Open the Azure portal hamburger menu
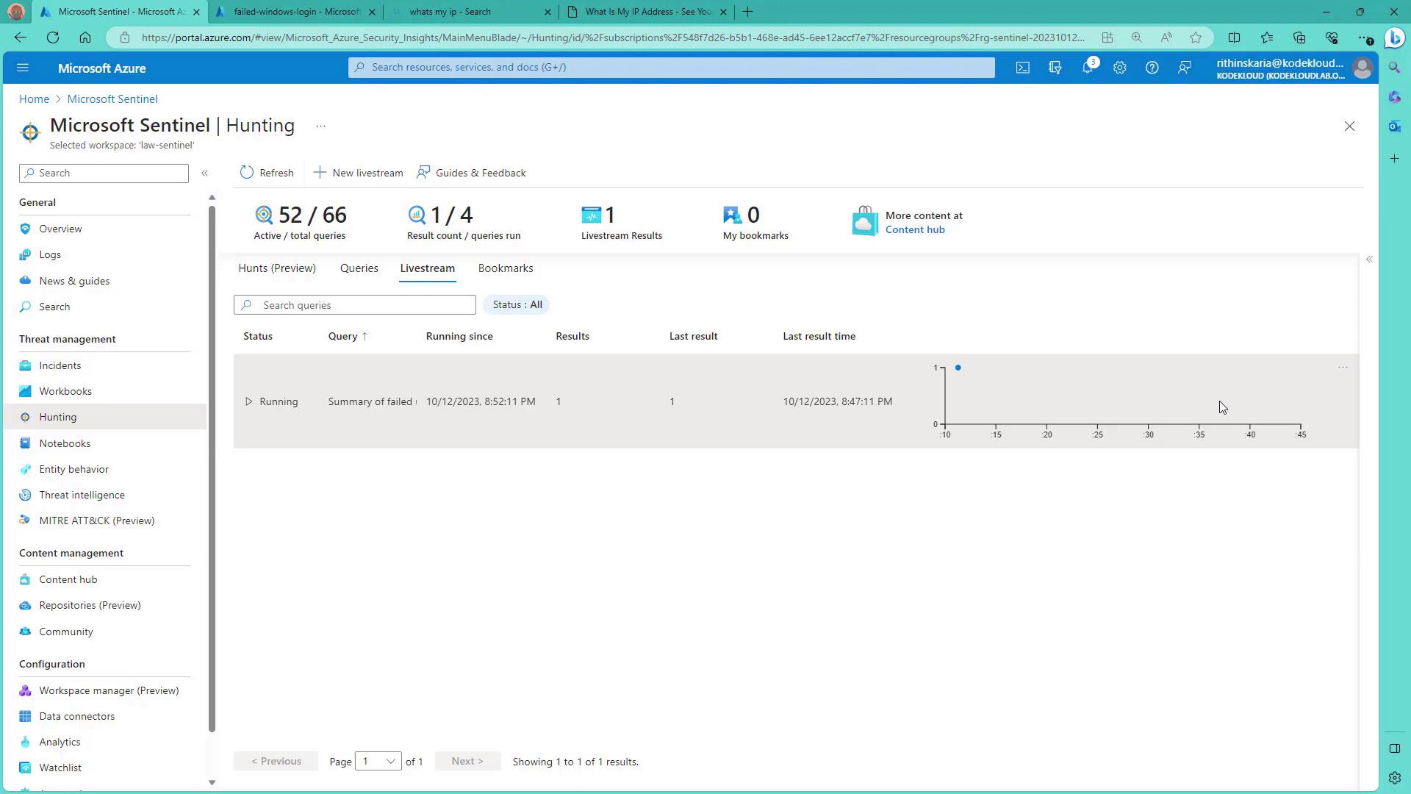Screen dimensions: 1411x794 click(x=22, y=68)
